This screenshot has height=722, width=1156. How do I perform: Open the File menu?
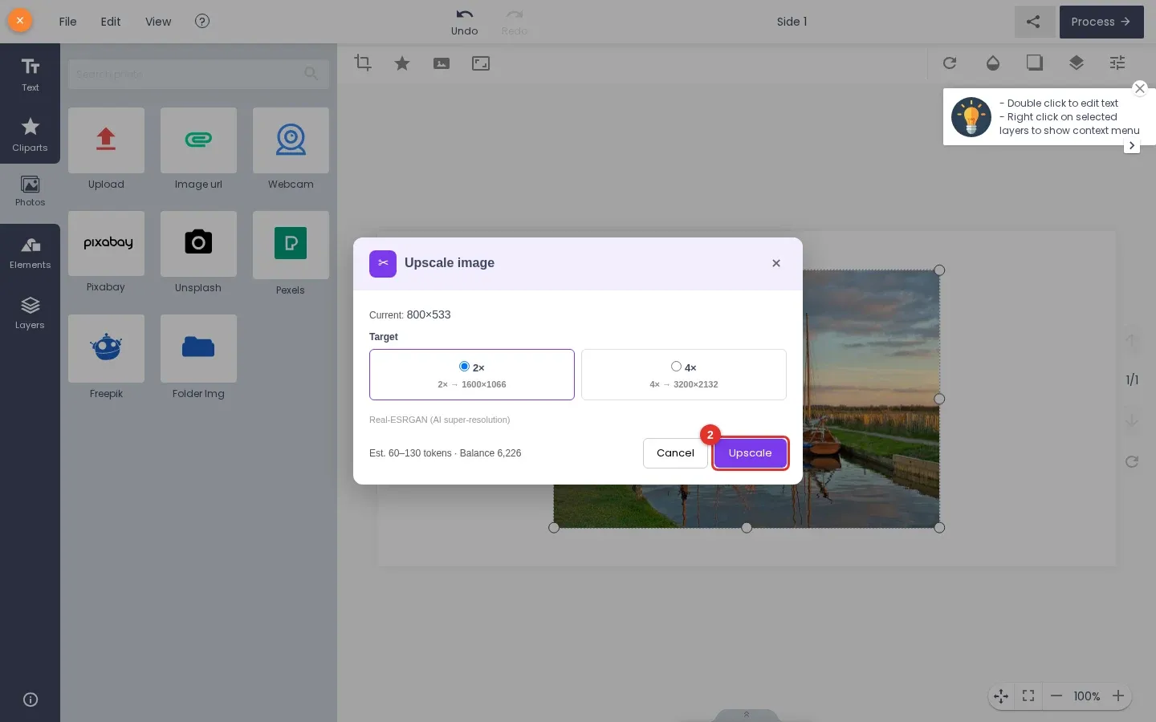coord(68,22)
